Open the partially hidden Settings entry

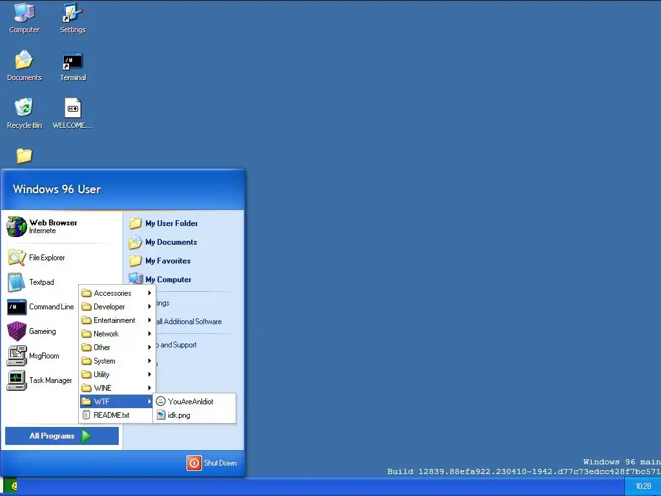[163, 303]
